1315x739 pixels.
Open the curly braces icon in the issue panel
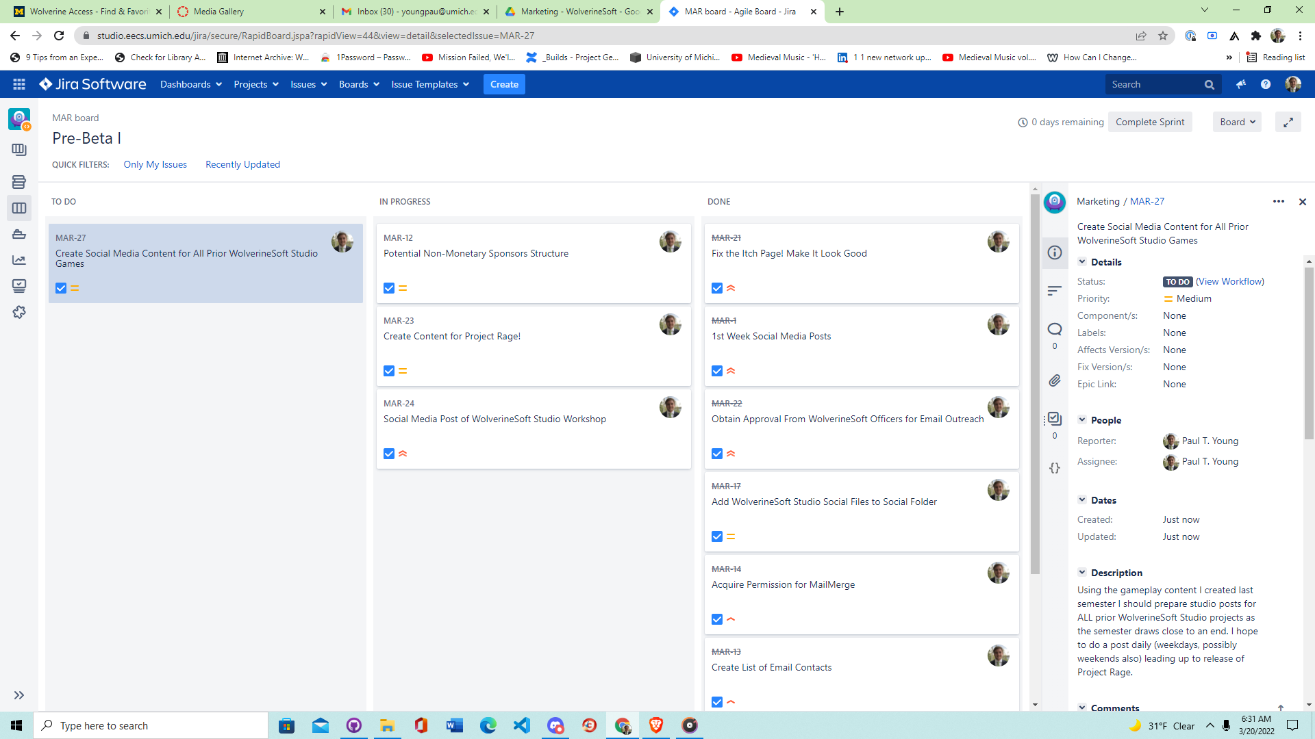pyautogui.click(x=1055, y=468)
